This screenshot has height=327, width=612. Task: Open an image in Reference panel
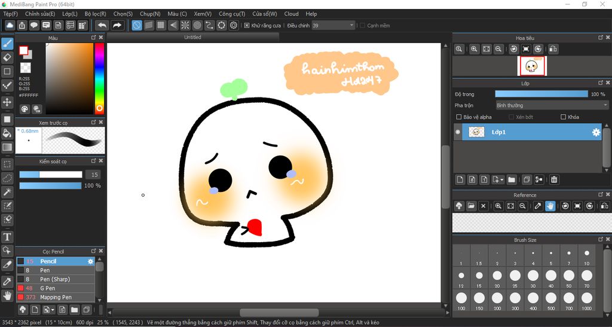(471, 206)
